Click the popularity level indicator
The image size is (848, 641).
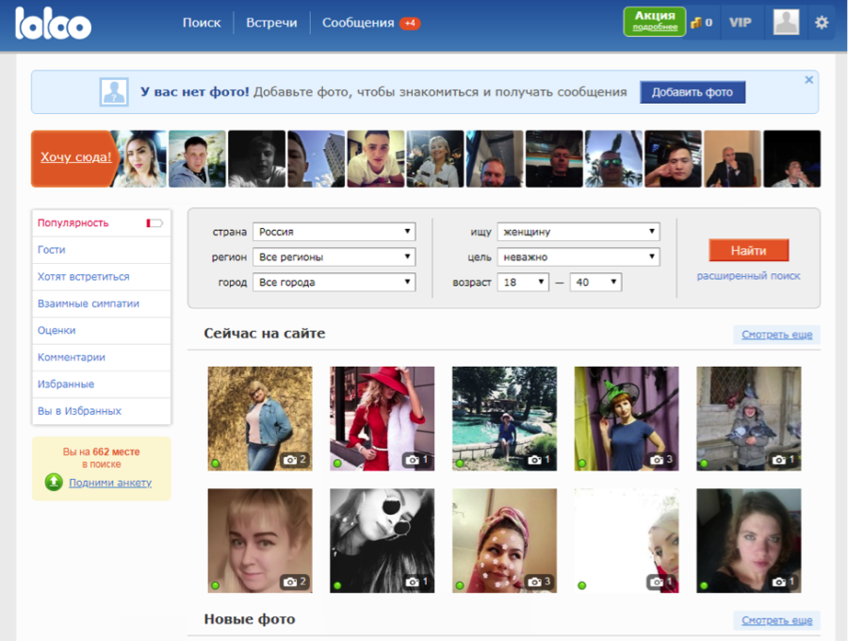pyautogui.click(x=155, y=222)
